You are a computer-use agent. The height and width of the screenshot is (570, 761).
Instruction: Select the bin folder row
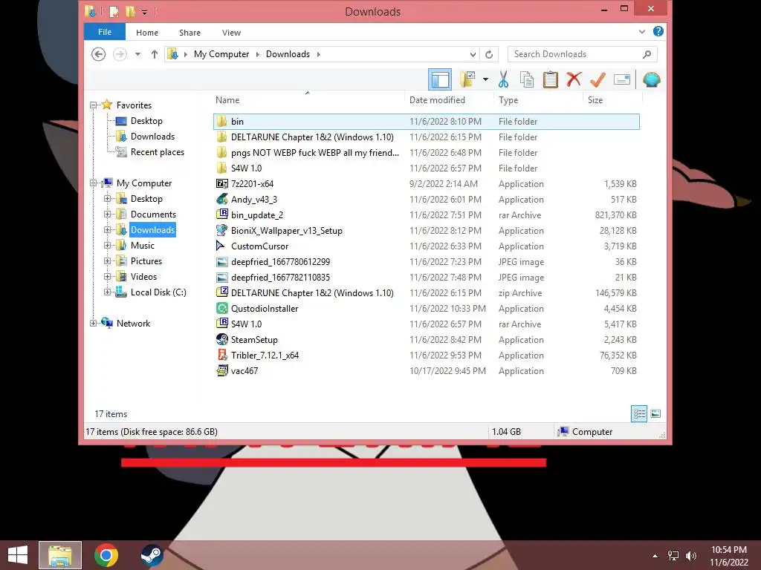coord(426,122)
